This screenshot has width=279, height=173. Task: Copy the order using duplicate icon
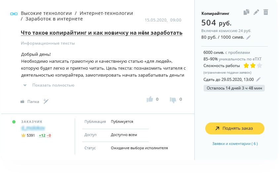[x=246, y=12]
